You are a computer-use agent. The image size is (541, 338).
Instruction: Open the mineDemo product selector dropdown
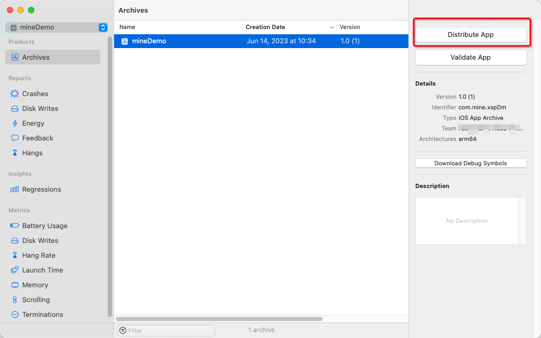(x=57, y=27)
